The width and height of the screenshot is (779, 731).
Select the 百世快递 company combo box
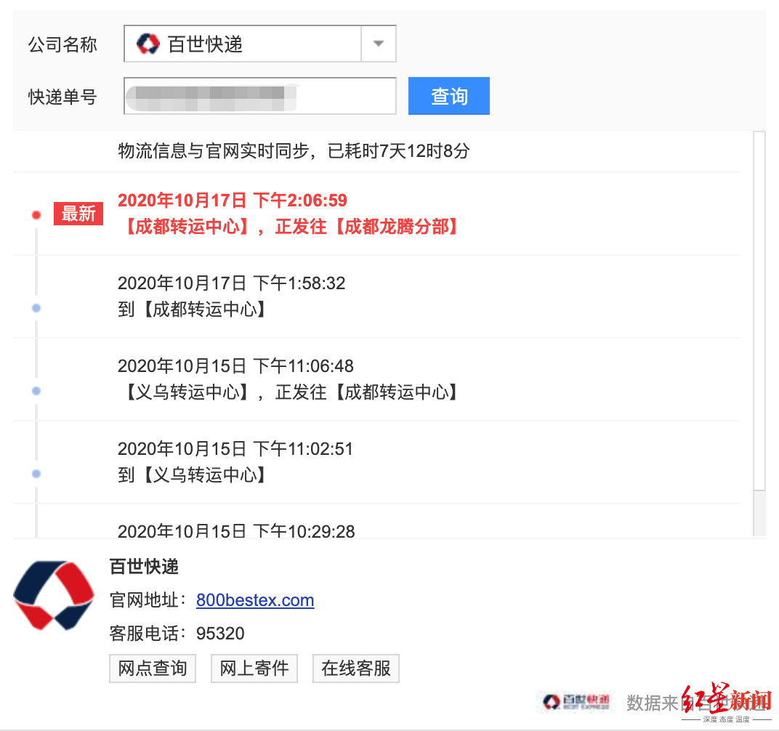pos(260,44)
